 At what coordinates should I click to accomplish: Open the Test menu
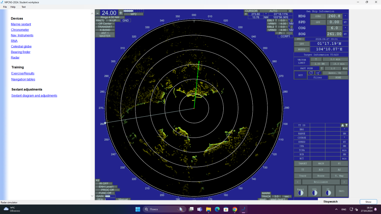tap(23, 7)
